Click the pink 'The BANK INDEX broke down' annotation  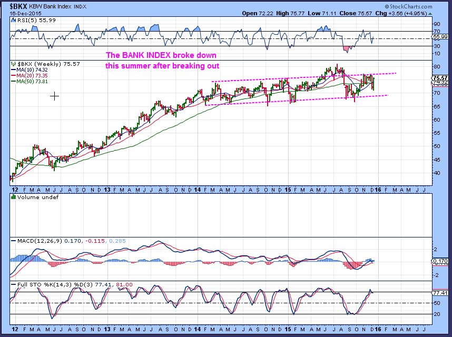[161, 55]
